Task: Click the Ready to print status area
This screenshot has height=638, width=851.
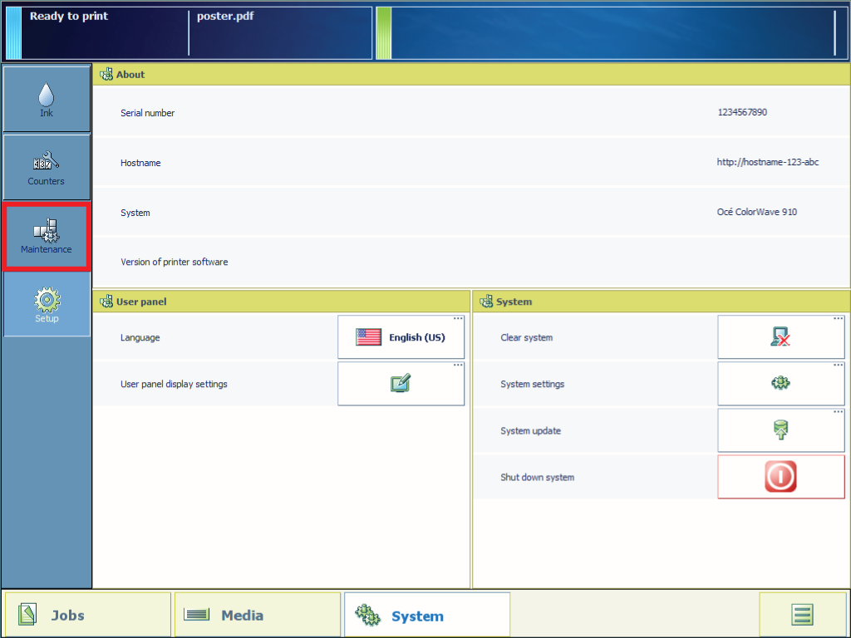Action: click(69, 17)
